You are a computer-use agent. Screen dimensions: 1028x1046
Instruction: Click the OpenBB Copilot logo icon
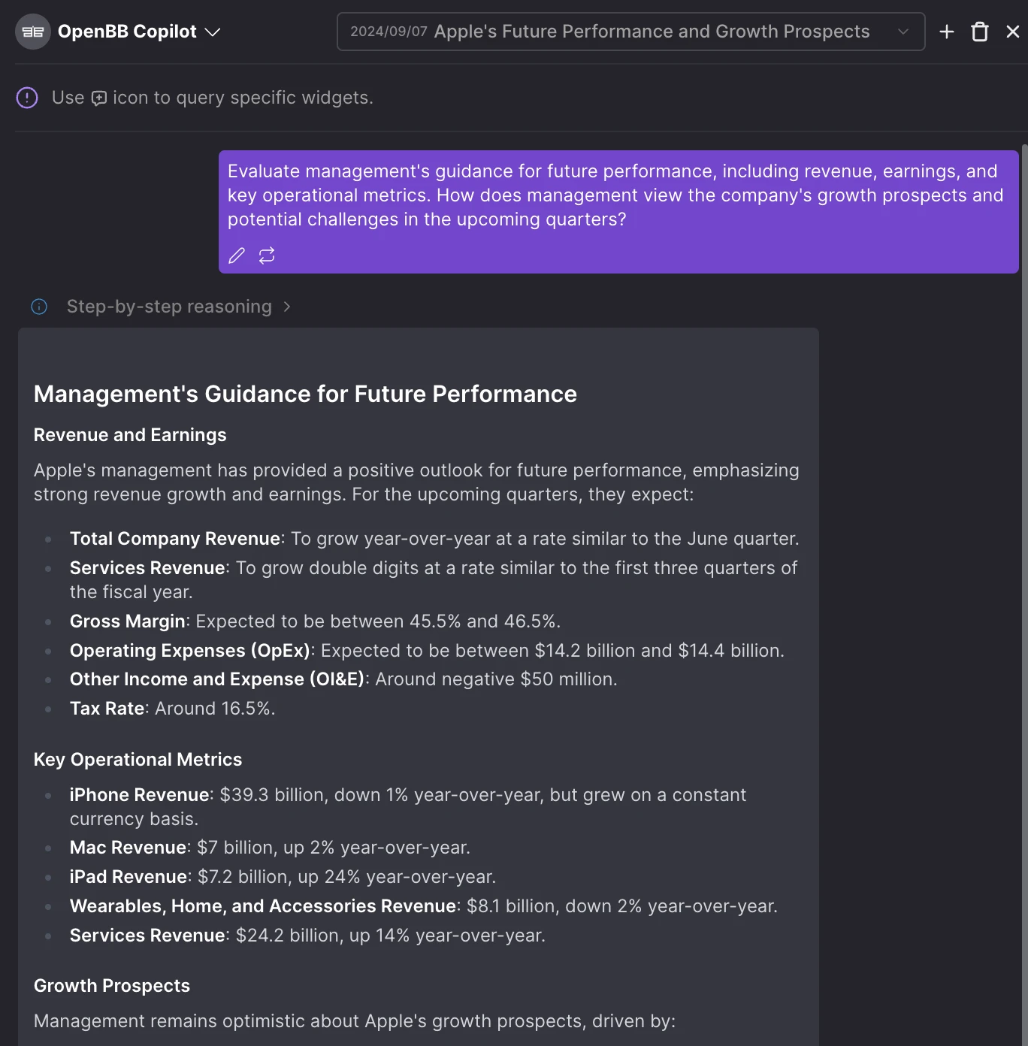pos(32,32)
